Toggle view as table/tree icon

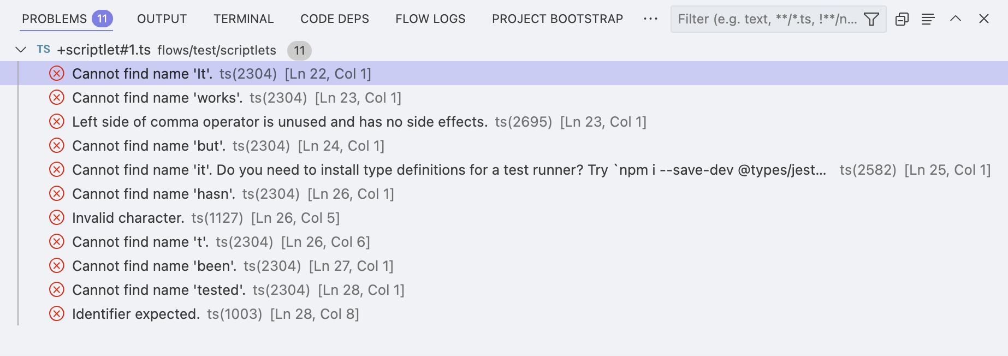click(x=928, y=19)
